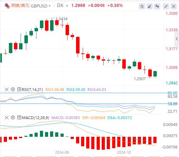Image resolution: width=179 pixels, height=157 pixels.
Task: Expand the MACD plus box
Action: pos(19,118)
